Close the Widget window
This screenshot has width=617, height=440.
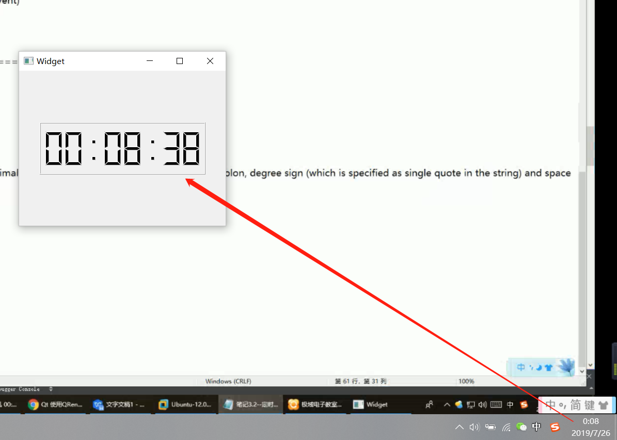click(x=210, y=61)
